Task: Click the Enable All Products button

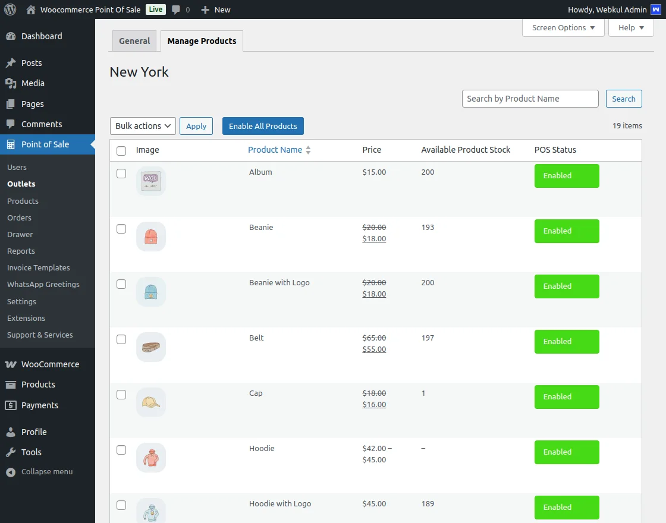Action: tap(263, 126)
